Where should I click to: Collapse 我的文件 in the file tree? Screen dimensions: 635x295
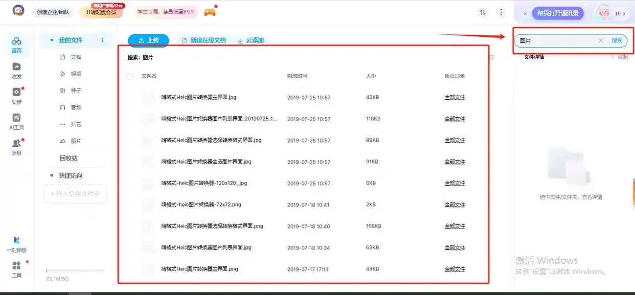(x=51, y=40)
